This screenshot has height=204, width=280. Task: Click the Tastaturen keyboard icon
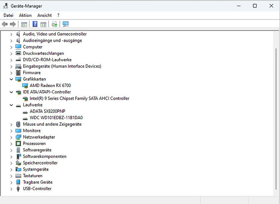coord(18,176)
